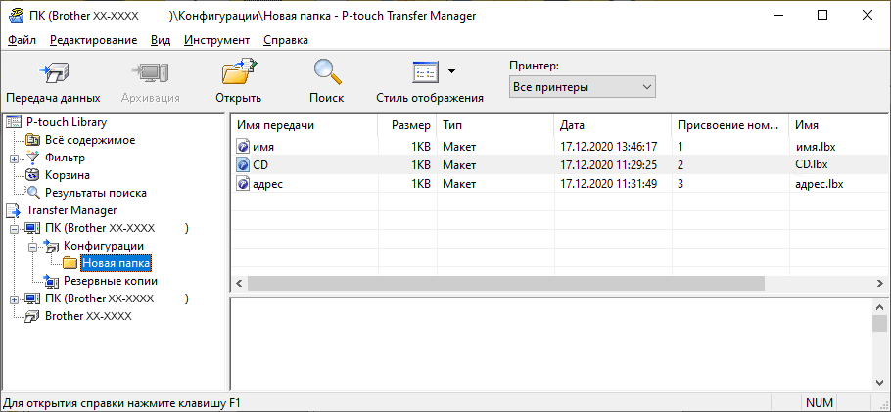The height and width of the screenshot is (412, 891).
Task: Expand the Фильтр tree node
Action: 13,158
